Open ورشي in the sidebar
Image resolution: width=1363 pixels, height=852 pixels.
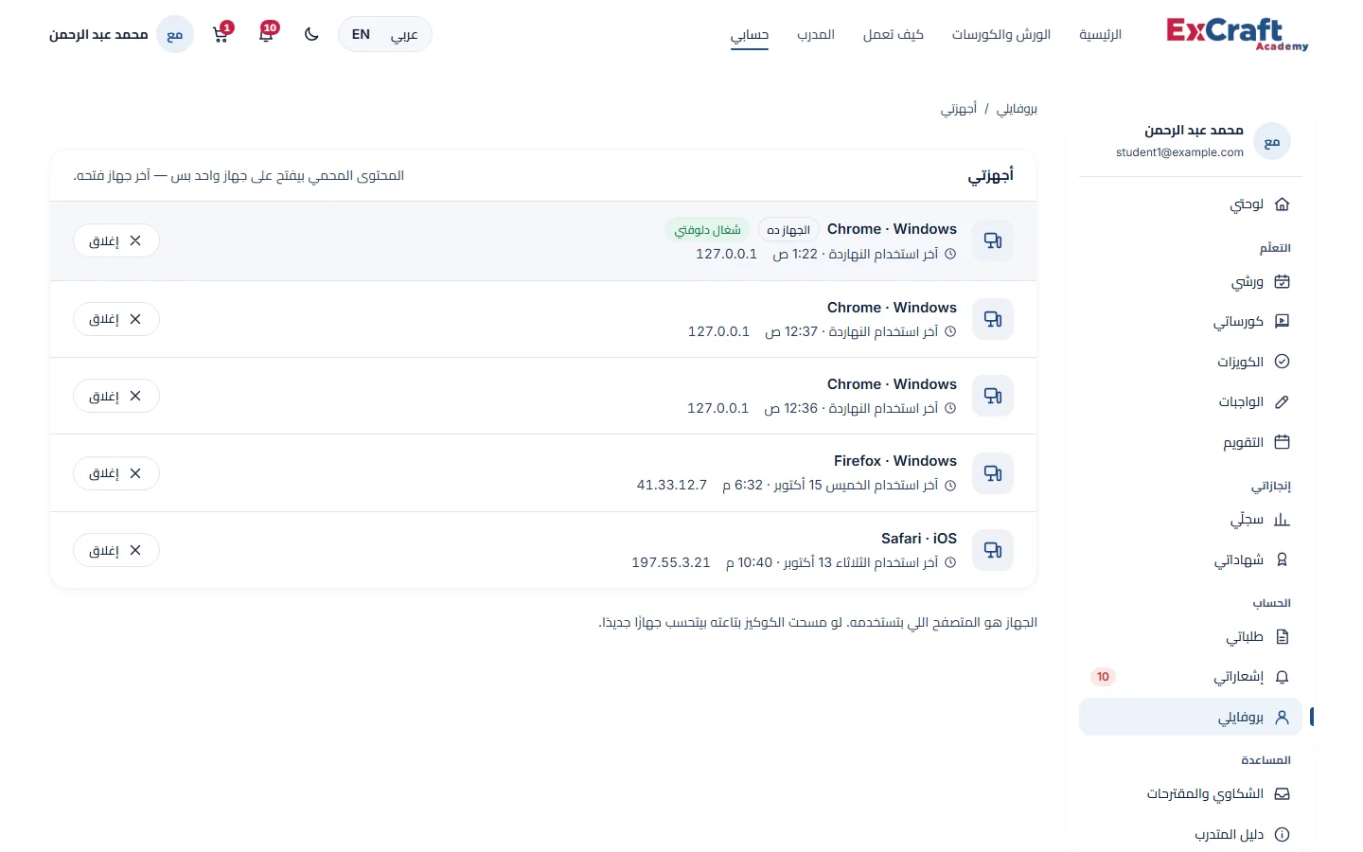pos(1191,282)
